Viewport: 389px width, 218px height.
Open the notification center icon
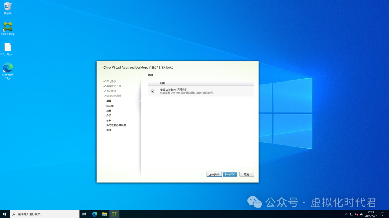382,214
